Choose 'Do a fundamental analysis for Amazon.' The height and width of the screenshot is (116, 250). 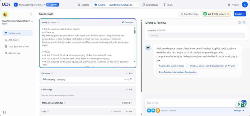point(178,72)
